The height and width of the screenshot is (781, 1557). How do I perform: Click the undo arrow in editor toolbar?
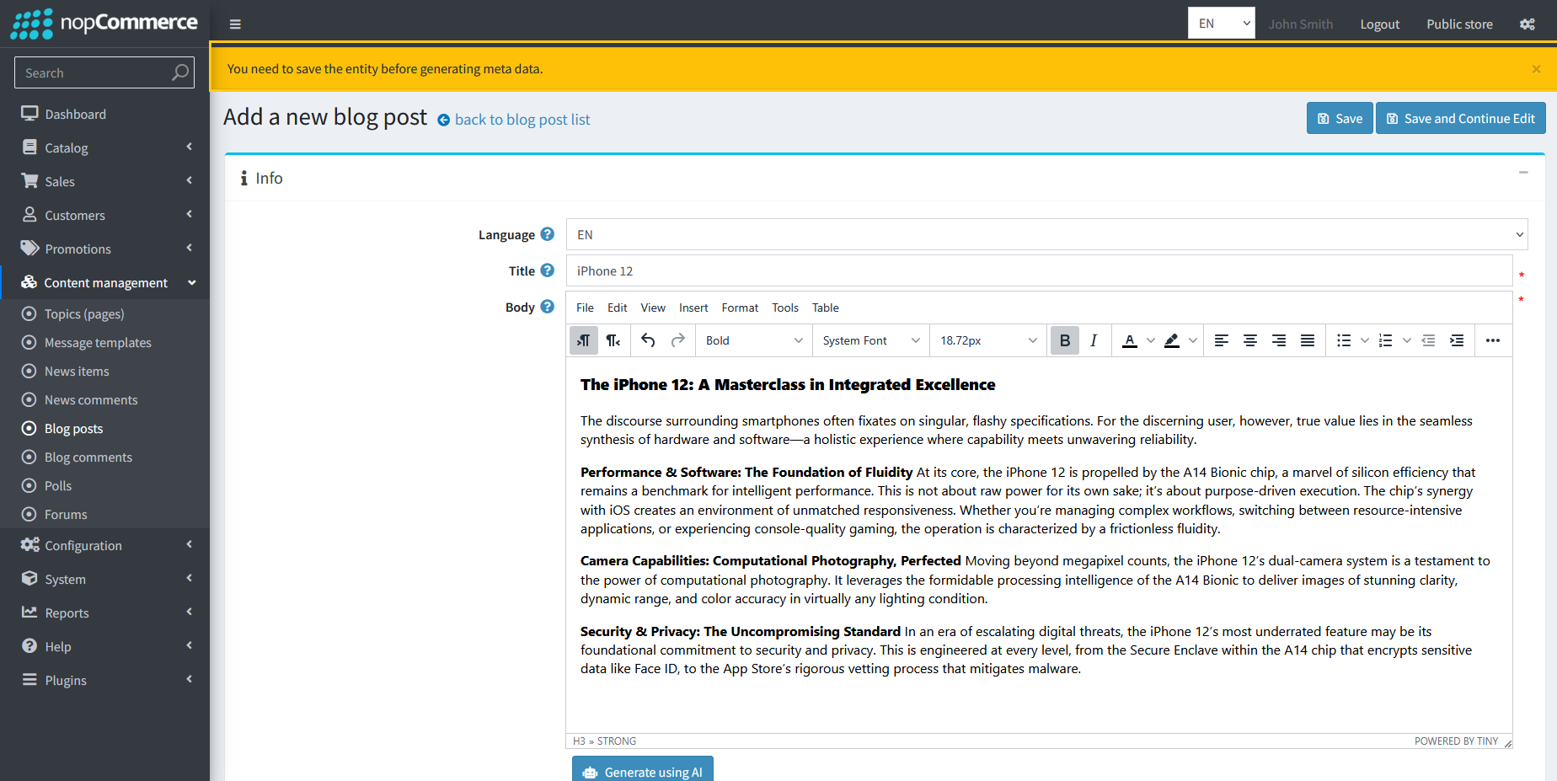pyautogui.click(x=648, y=340)
